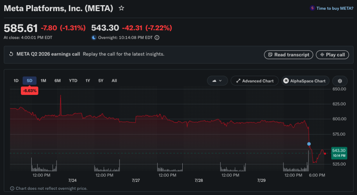Screen dimensions: 357x195
Task: Open the AlphaSpace Chart
Action: pos(305,81)
